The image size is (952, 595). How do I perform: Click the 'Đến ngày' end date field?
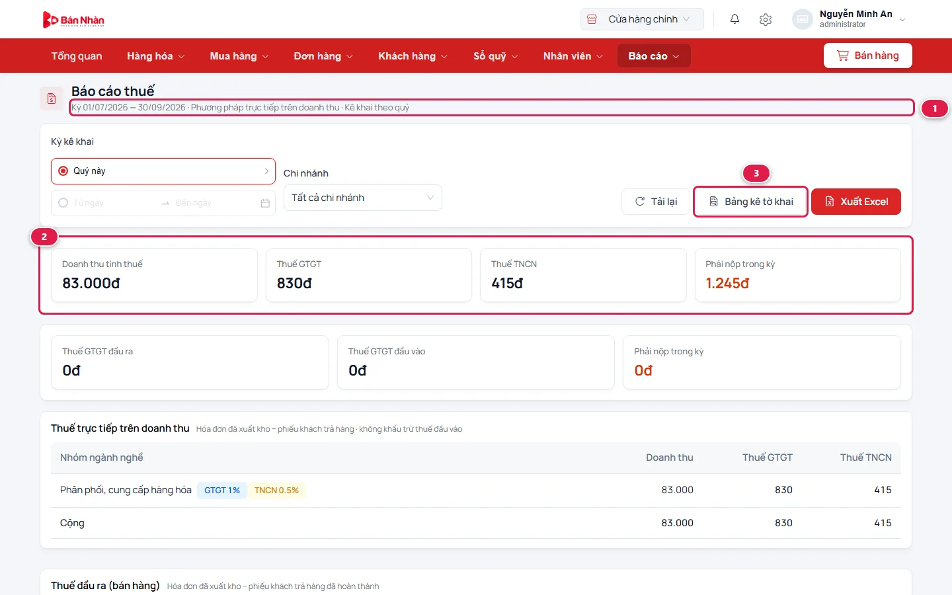(x=215, y=203)
